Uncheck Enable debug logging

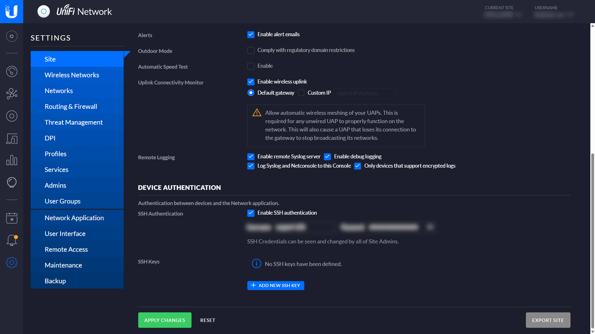[327, 157]
